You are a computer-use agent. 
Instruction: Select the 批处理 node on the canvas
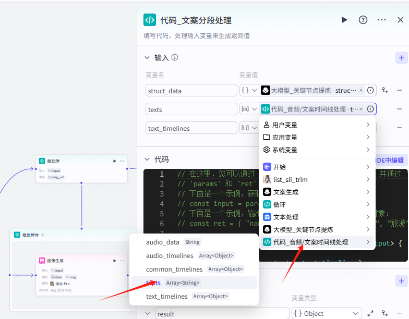81,169
